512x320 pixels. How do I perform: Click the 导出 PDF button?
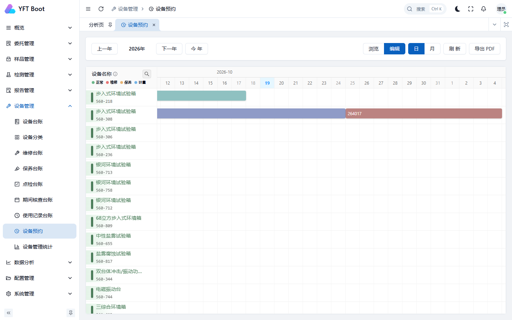pyautogui.click(x=485, y=49)
